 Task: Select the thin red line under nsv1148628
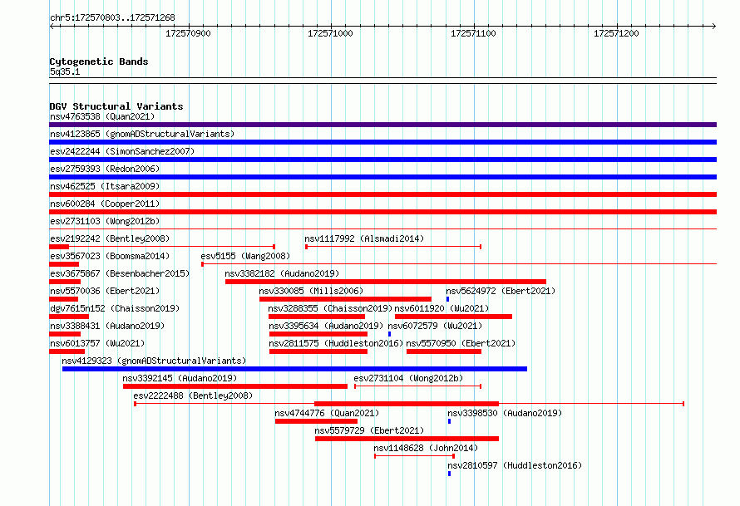point(414,456)
